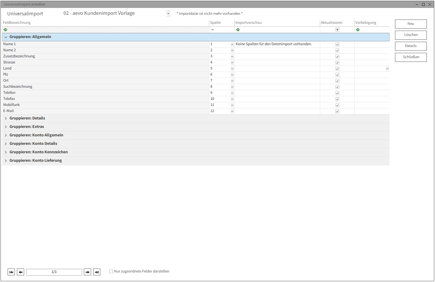
Task: Expand Gruppieren: Konto Allgemein group
Action: click(x=6, y=135)
